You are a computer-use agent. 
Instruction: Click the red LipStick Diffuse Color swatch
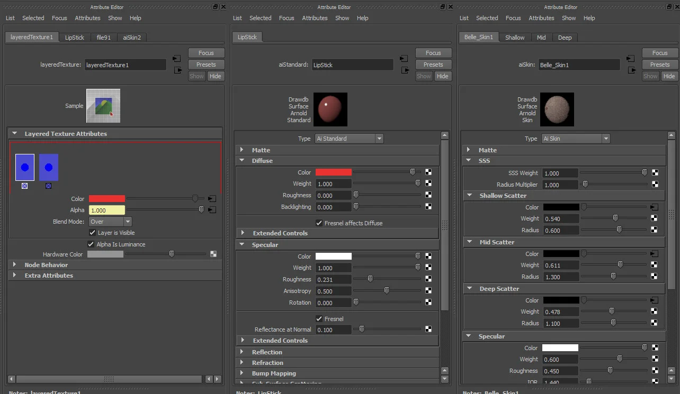pyautogui.click(x=334, y=172)
